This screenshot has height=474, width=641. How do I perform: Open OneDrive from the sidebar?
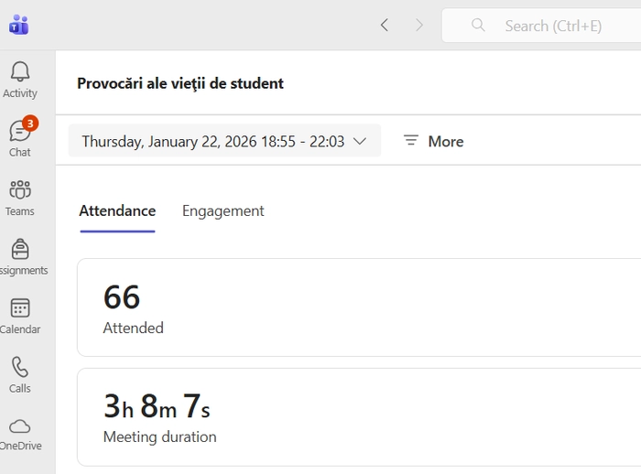point(19,434)
